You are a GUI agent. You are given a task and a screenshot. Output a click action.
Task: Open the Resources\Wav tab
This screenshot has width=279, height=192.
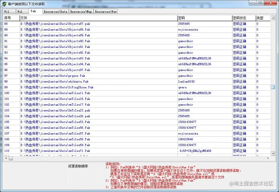coord(106,12)
